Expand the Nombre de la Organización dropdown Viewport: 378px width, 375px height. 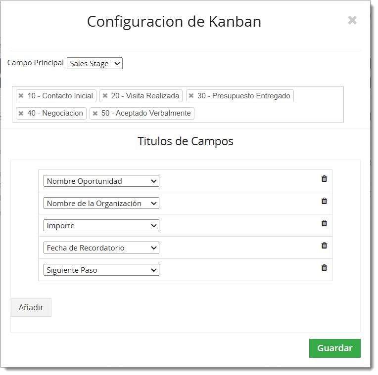pyautogui.click(x=101, y=204)
